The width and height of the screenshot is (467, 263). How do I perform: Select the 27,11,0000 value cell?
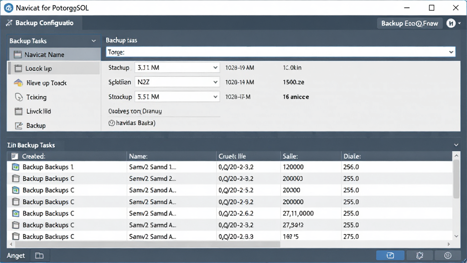(x=298, y=214)
